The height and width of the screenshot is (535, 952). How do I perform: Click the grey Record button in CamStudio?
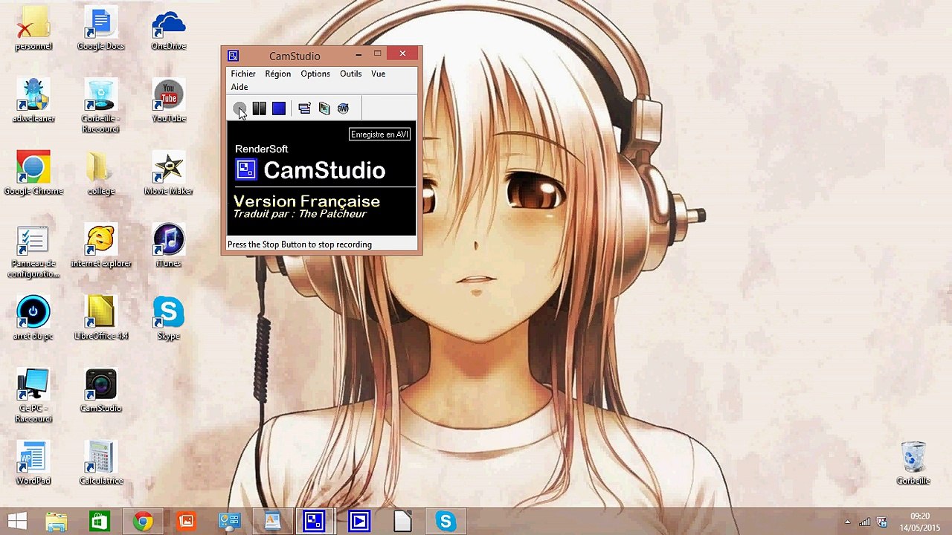pos(239,108)
